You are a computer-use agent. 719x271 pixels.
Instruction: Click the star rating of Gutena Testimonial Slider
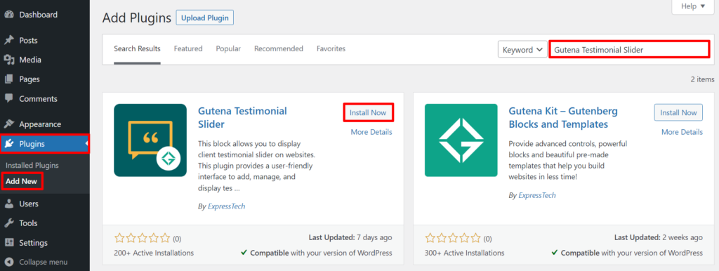[142, 238]
